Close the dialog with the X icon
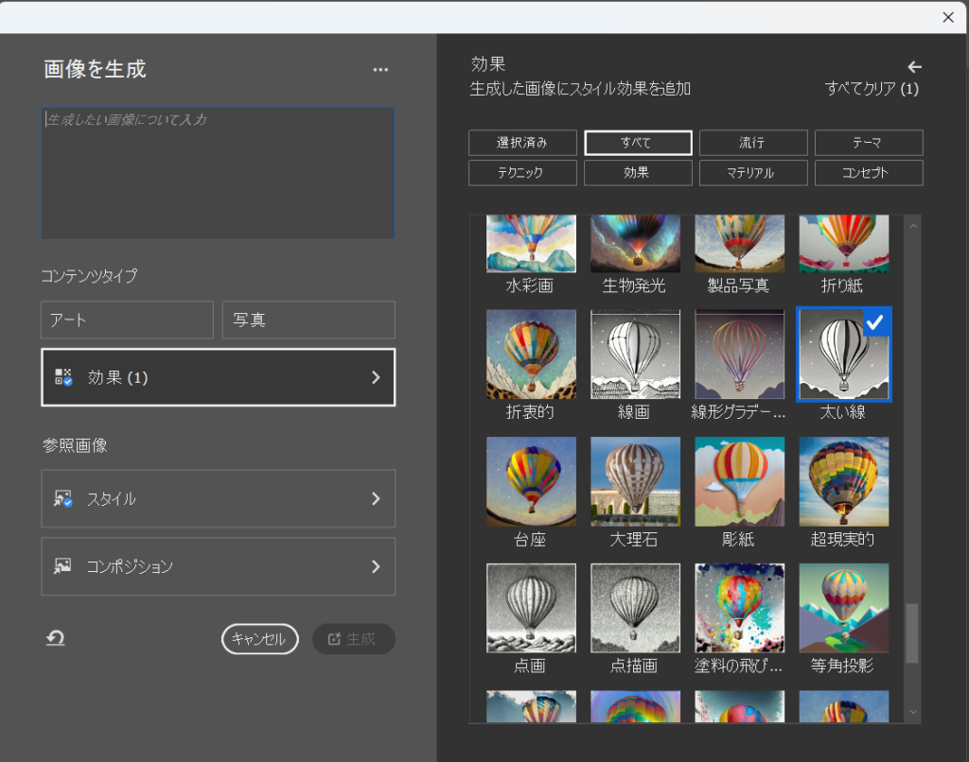This screenshot has height=762, width=969. 948,17
